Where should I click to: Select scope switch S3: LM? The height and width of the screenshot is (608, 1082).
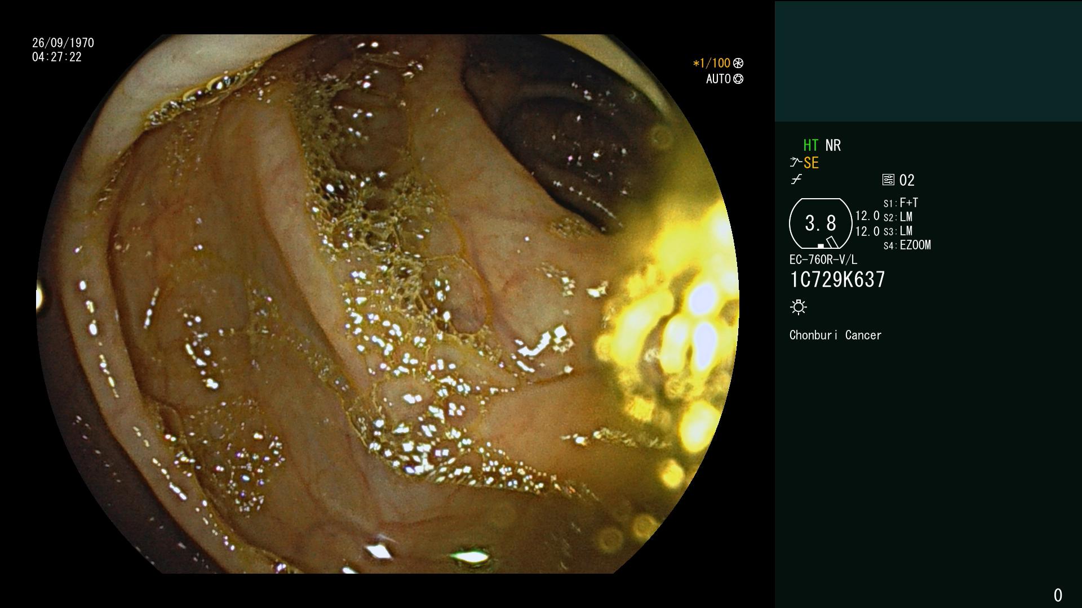click(x=898, y=231)
